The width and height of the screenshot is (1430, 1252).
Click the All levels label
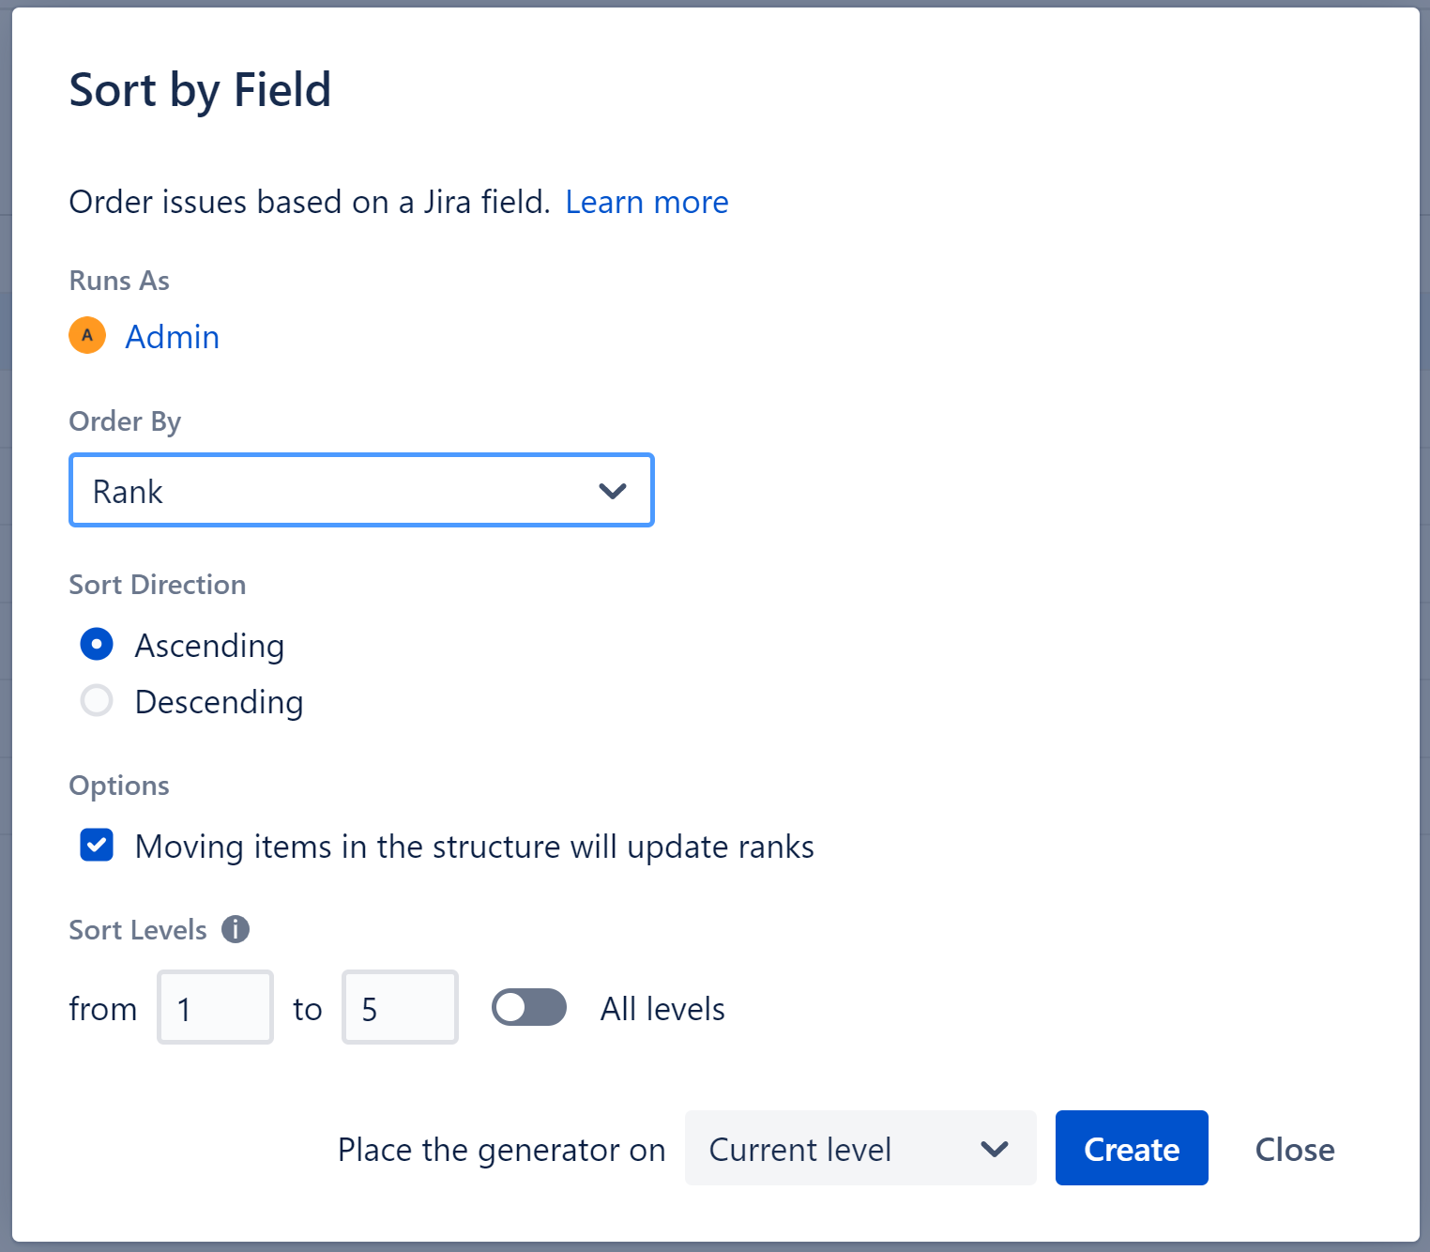(x=662, y=1008)
